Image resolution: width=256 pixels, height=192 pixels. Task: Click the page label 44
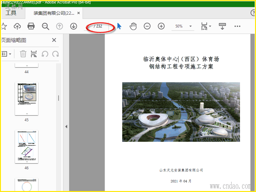click(x=27, y=72)
